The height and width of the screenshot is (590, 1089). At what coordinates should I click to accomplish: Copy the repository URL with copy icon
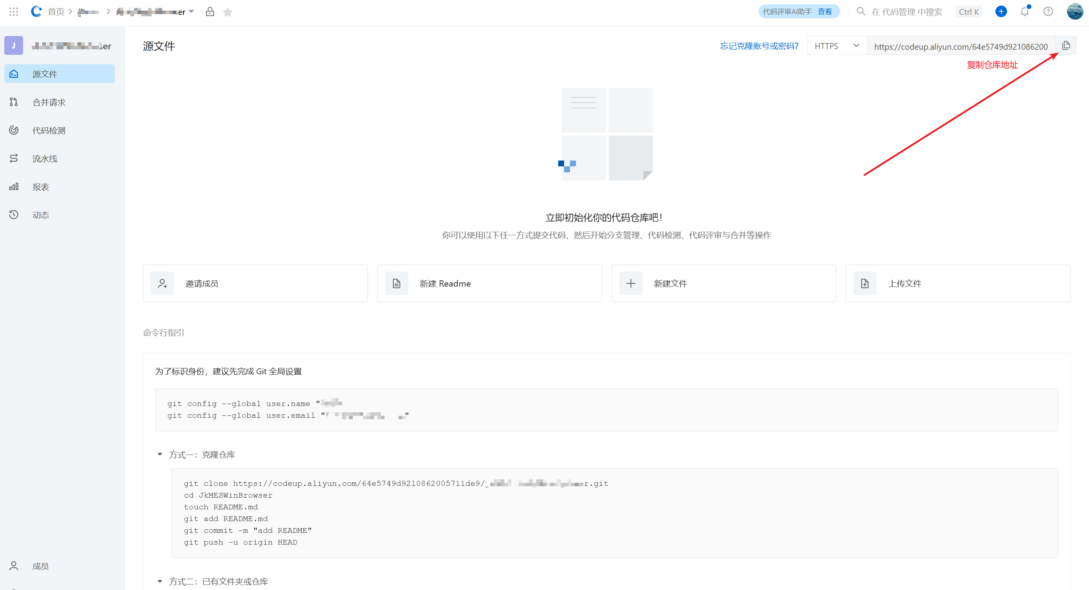pyautogui.click(x=1066, y=46)
